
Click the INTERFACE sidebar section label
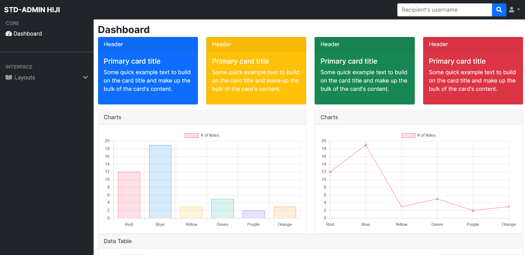[19, 67]
